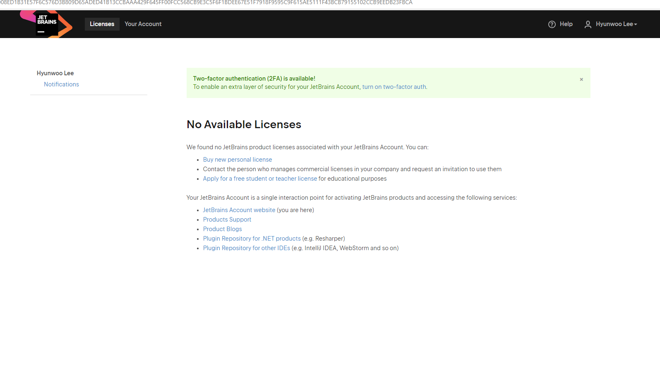Go to Products Support
This screenshot has width=660, height=375.
click(x=227, y=220)
